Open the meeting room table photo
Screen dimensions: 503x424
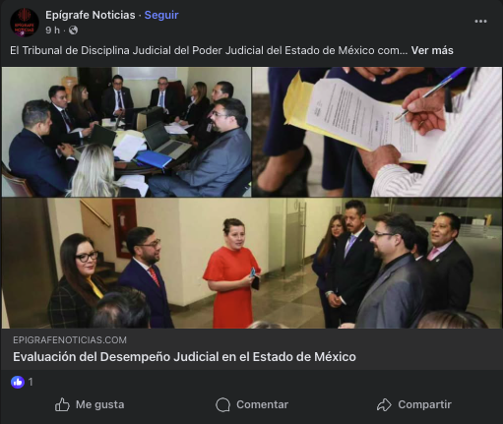(126, 132)
